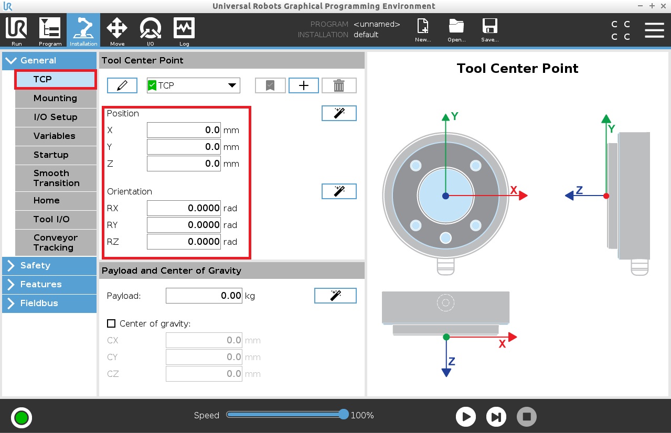Delete TCP using trash can button
This screenshot has height=433, width=671.
pyautogui.click(x=339, y=85)
